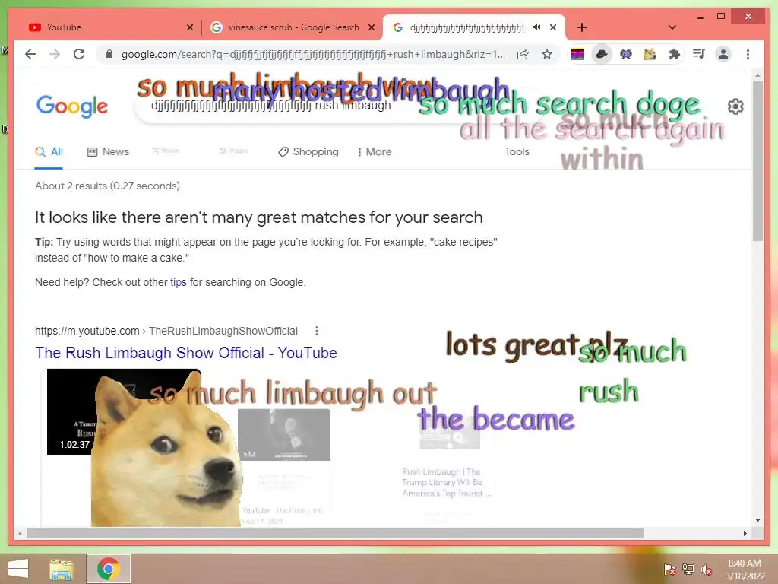Click the scroll down arrow
778x584 pixels.
(757, 520)
